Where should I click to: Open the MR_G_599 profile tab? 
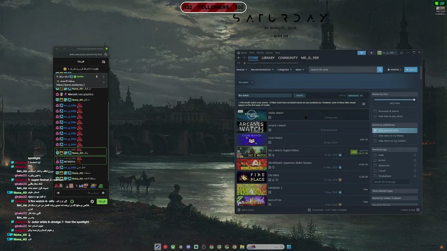pos(310,58)
